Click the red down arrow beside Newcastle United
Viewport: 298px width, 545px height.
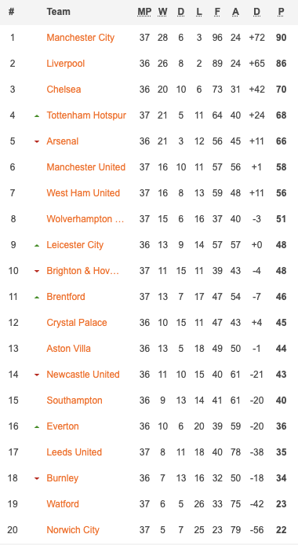(x=37, y=375)
